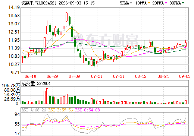The height and width of the screenshot is (136, 194).
Task: Select the 09-03 date label
Action: click(x=185, y=76)
